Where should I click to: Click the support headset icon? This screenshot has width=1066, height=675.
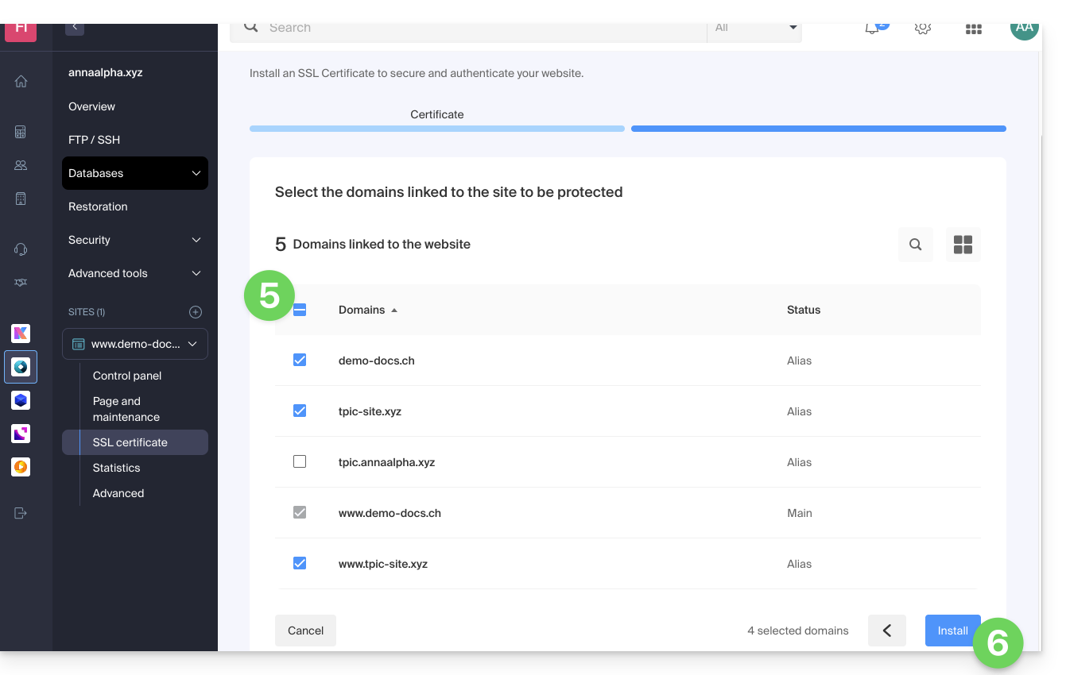click(x=21, y=249)
